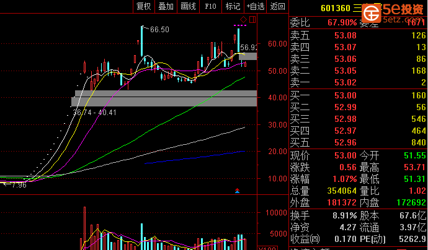The height and width of the screenshot is (250, 428).
Task: Open the F10 company info
Action: click(x=210, y=6)
